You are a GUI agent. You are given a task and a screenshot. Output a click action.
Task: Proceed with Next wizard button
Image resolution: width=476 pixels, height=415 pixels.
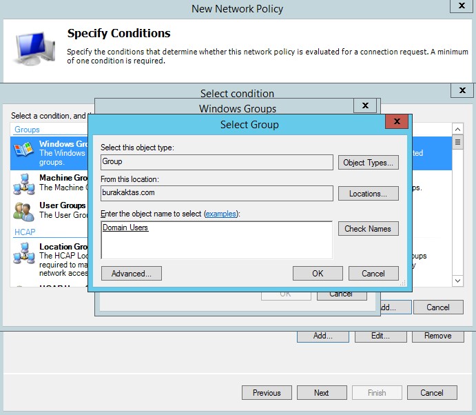pyautogui.click(x=322, y=393)
